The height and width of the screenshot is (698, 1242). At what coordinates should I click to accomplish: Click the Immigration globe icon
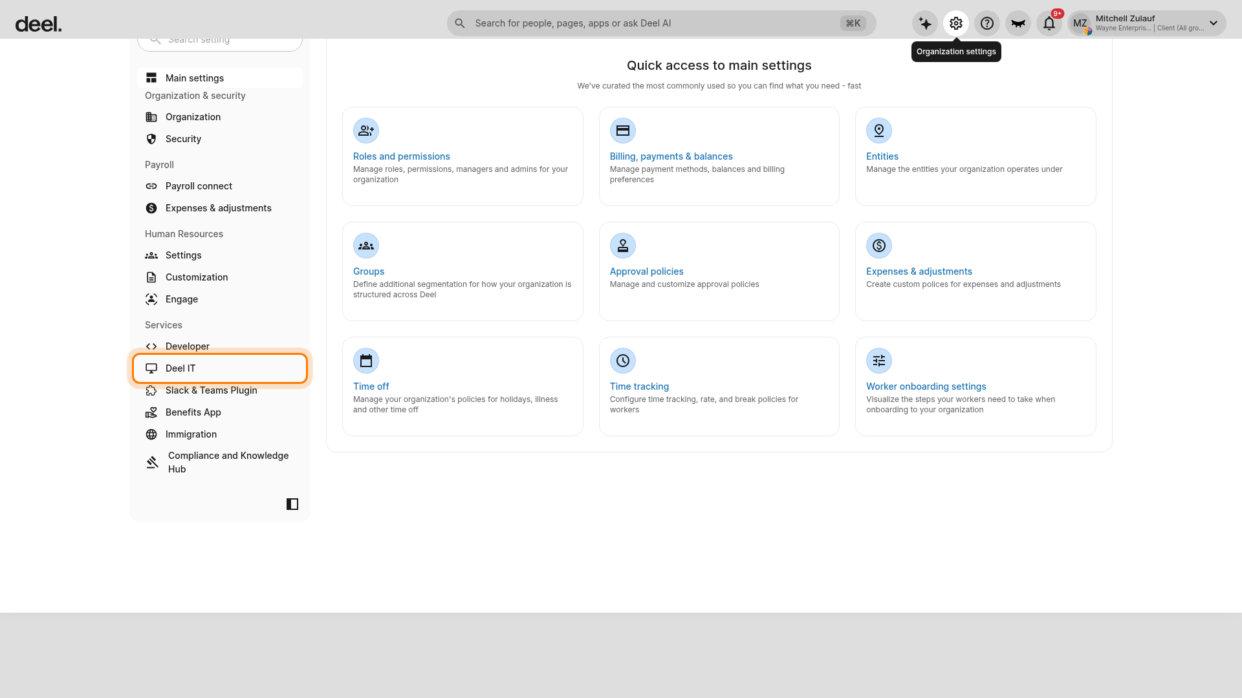pos(151,434)
